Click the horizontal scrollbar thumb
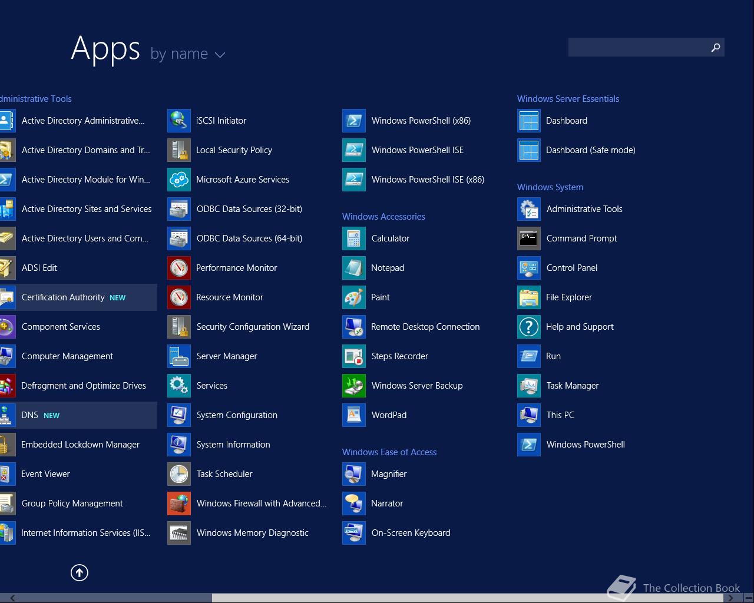The height and width of the screenshot is (603, 754). pyautogui.click(x=468, y=598)
